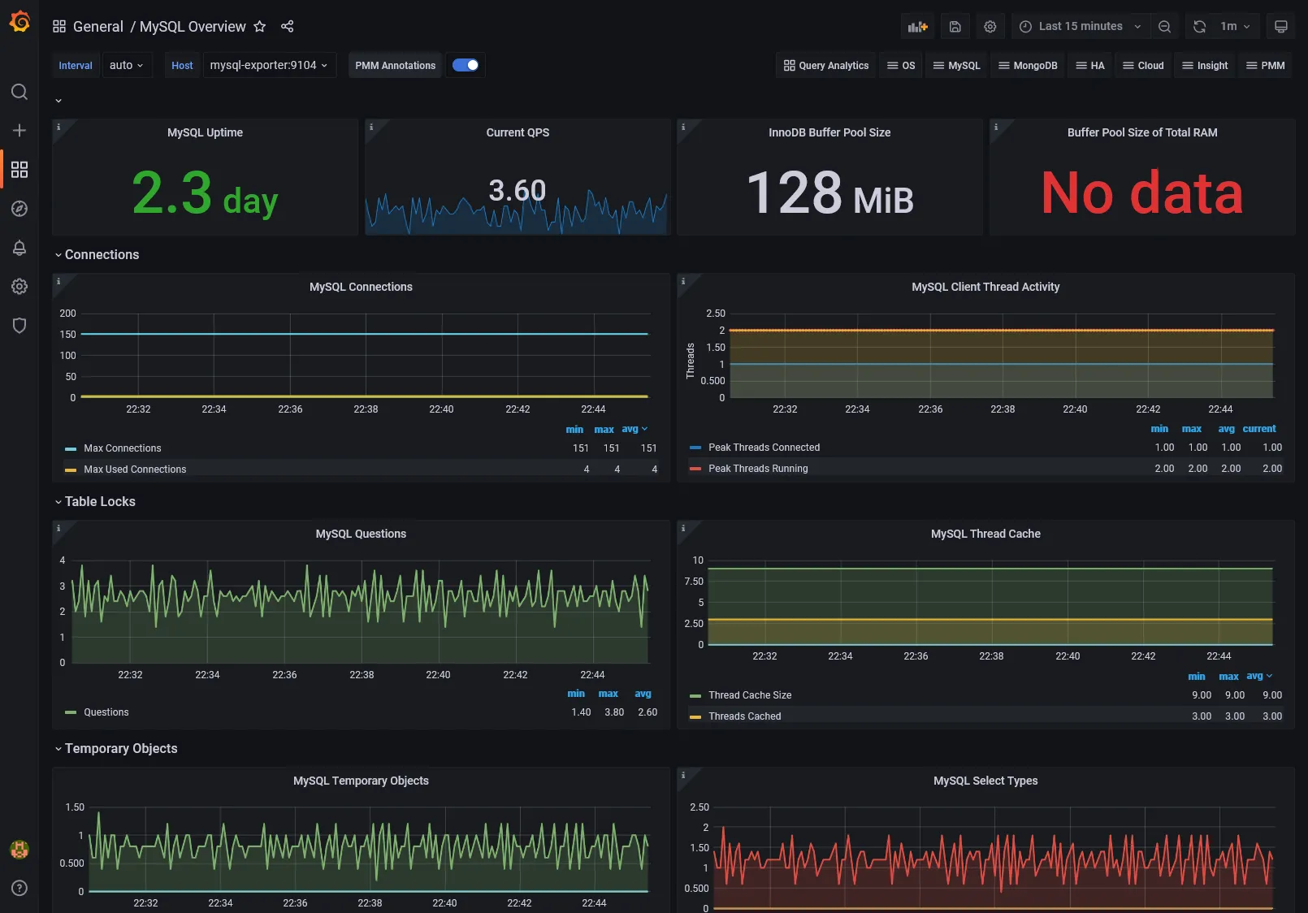This screenshot has height=913, width=1308.
Task: Open Query Analytics
Action: coord(825,65)
